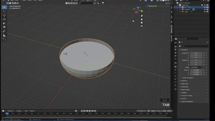The height and width of the screenshot is (121, 215).
Task: Select the combined Transform tool
Action: pyautogui.click(x=4, y=27)
